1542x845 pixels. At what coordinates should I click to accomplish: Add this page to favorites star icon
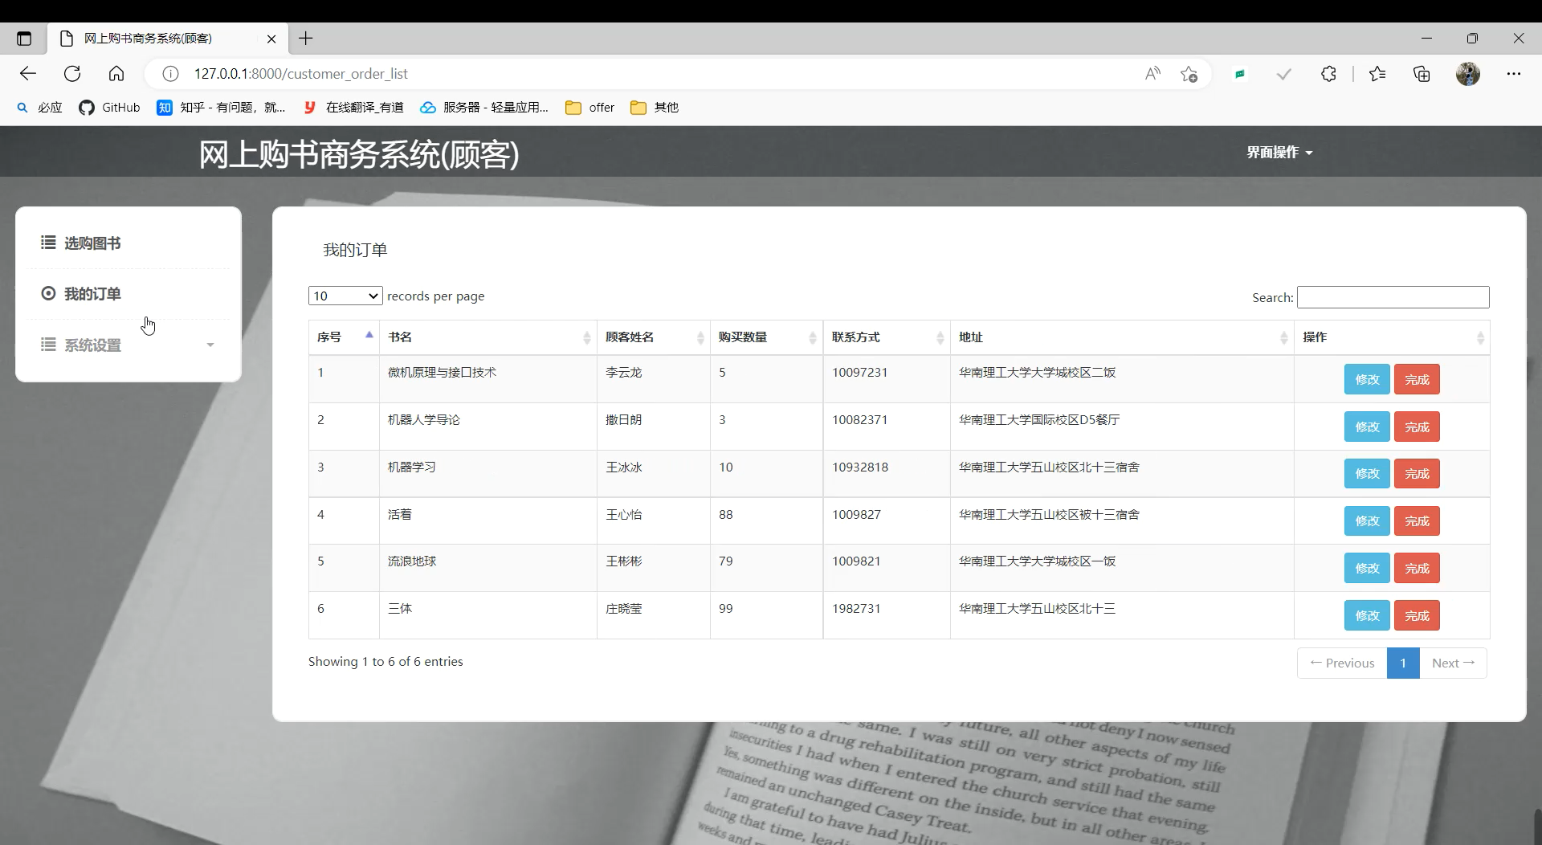[1189, 74]
